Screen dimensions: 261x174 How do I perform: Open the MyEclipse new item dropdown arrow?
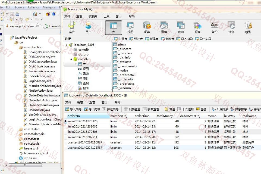pos(7,14)
